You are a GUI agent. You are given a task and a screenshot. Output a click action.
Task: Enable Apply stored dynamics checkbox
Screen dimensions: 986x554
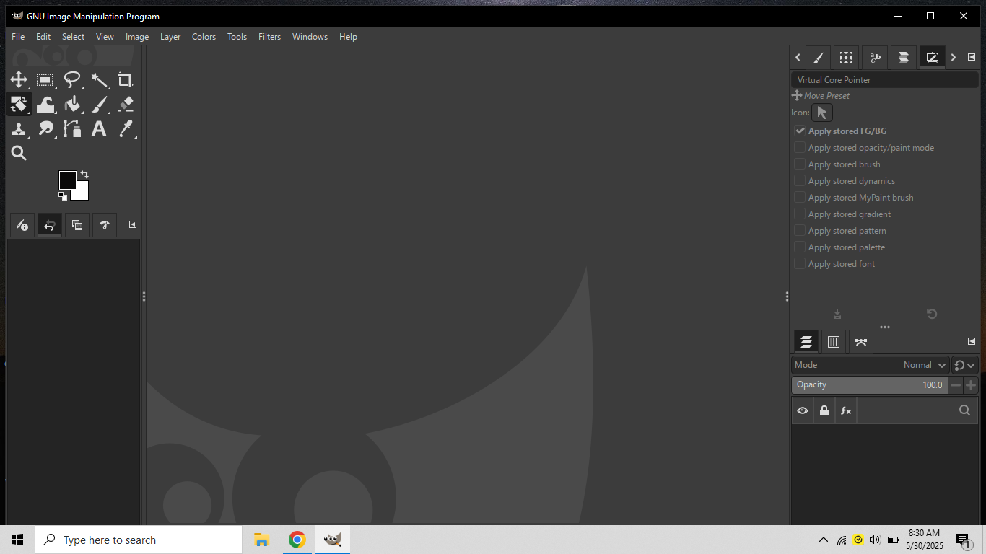[x=800, y=181]
